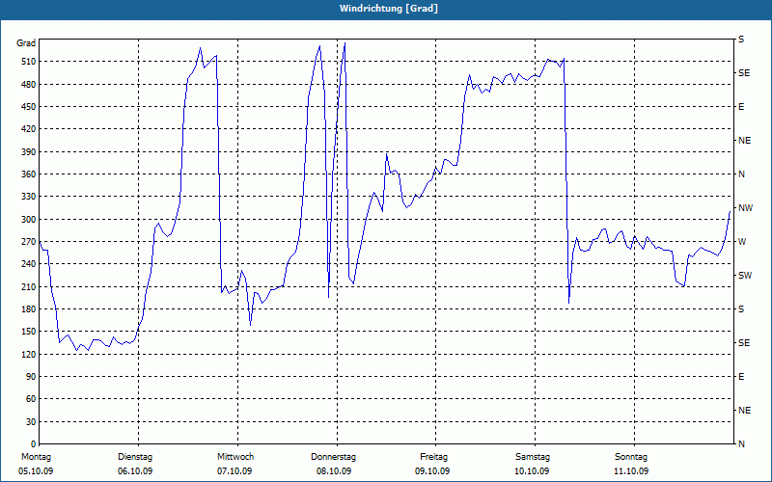Select the date 11.10.09

point(631,471)
